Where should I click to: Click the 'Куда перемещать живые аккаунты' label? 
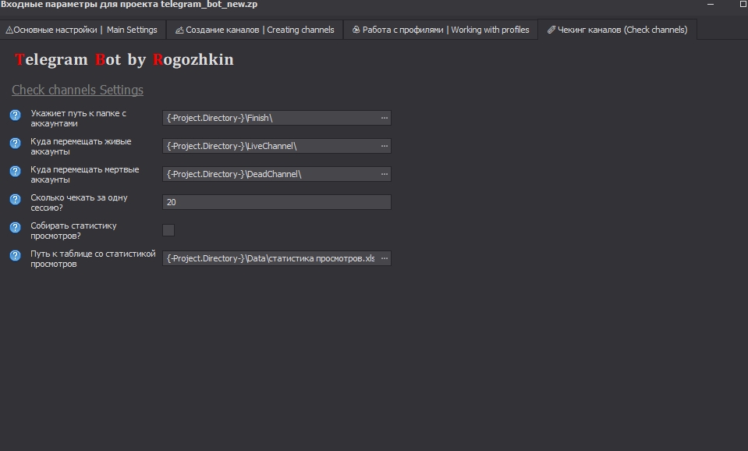(80, 146)
